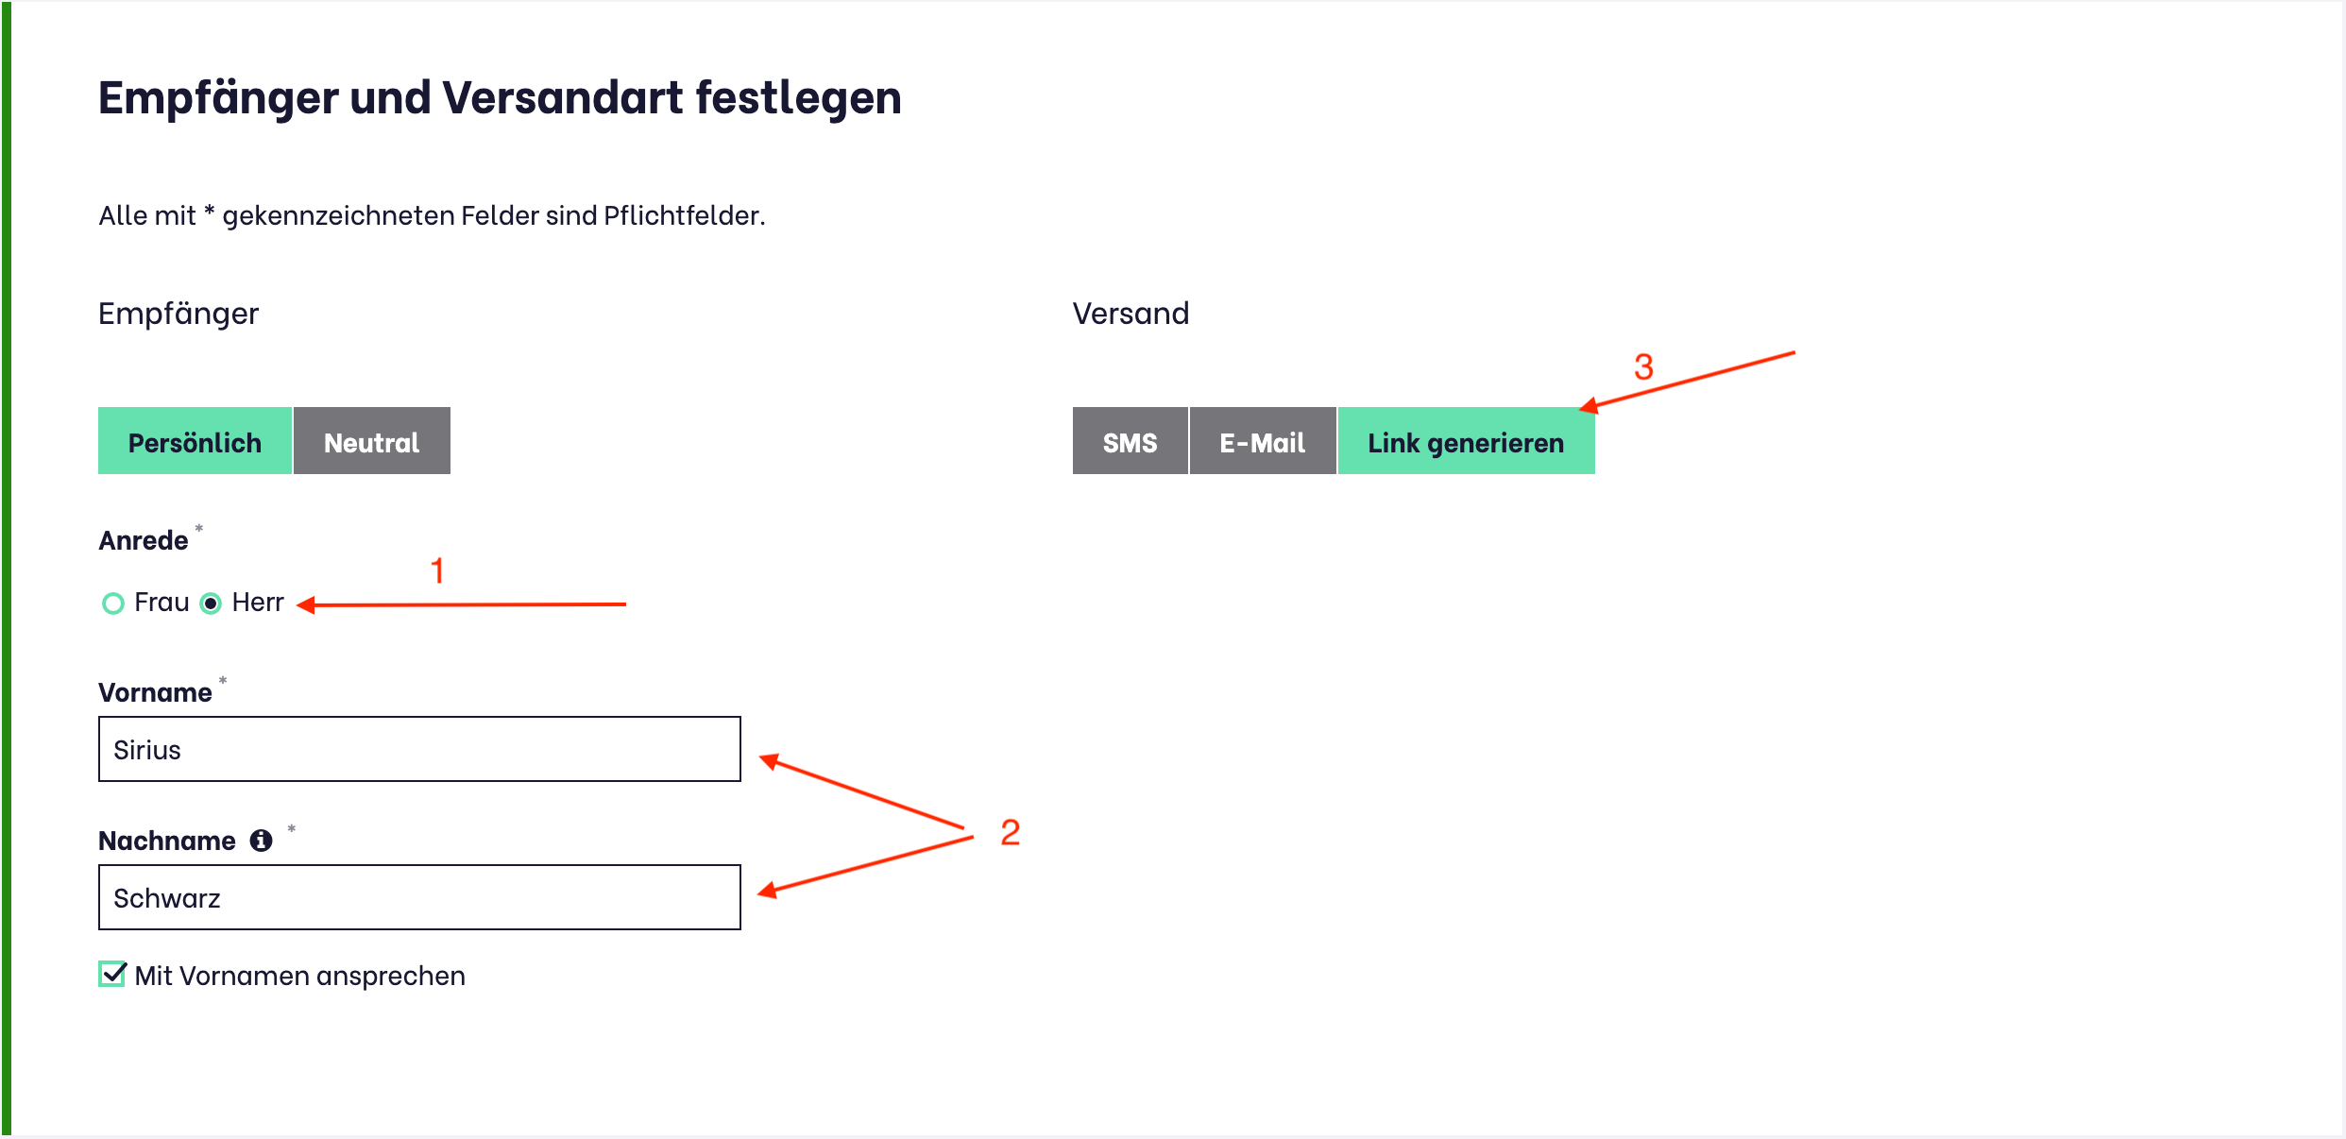Image resolution: width=2346 pixels, height=1139 pixels.
Task: Click the Vorname field label
Action: coord(155,692)
